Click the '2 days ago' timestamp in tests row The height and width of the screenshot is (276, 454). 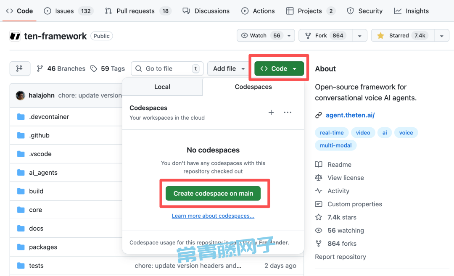pyautogui.click(x=280, y=265)
